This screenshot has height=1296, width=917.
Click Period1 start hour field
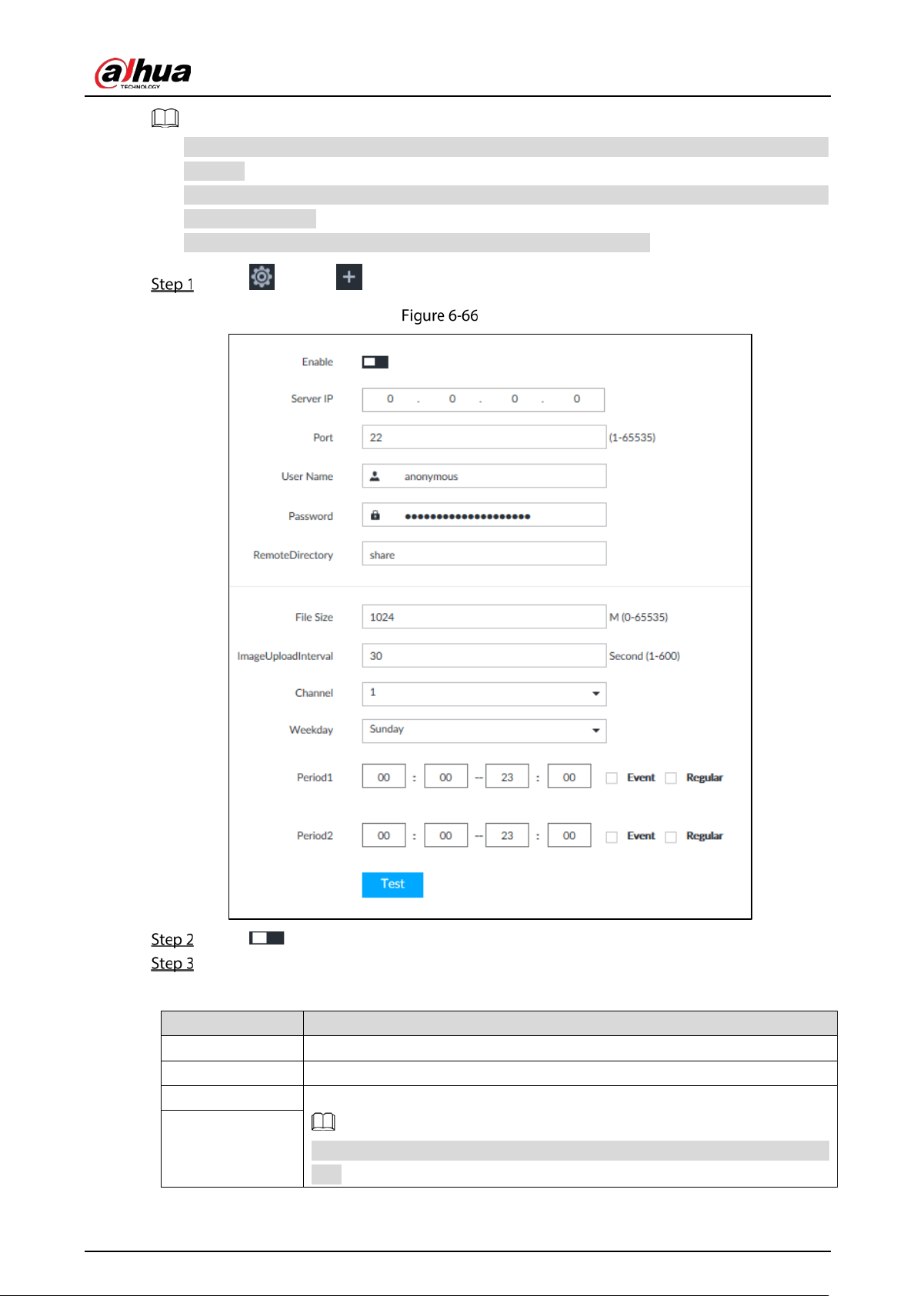click(384, 776)
